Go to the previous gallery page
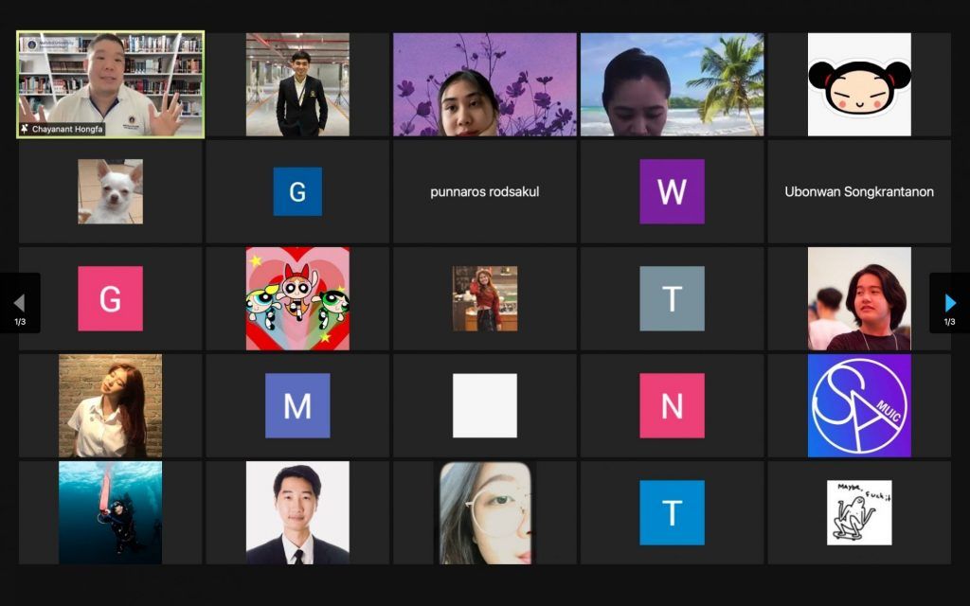Image resolution: width=970 pixels, height=606 pixels. [20, 303]
